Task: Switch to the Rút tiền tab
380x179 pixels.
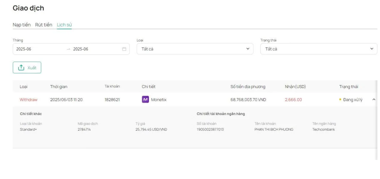Action: tap(44, 25)
